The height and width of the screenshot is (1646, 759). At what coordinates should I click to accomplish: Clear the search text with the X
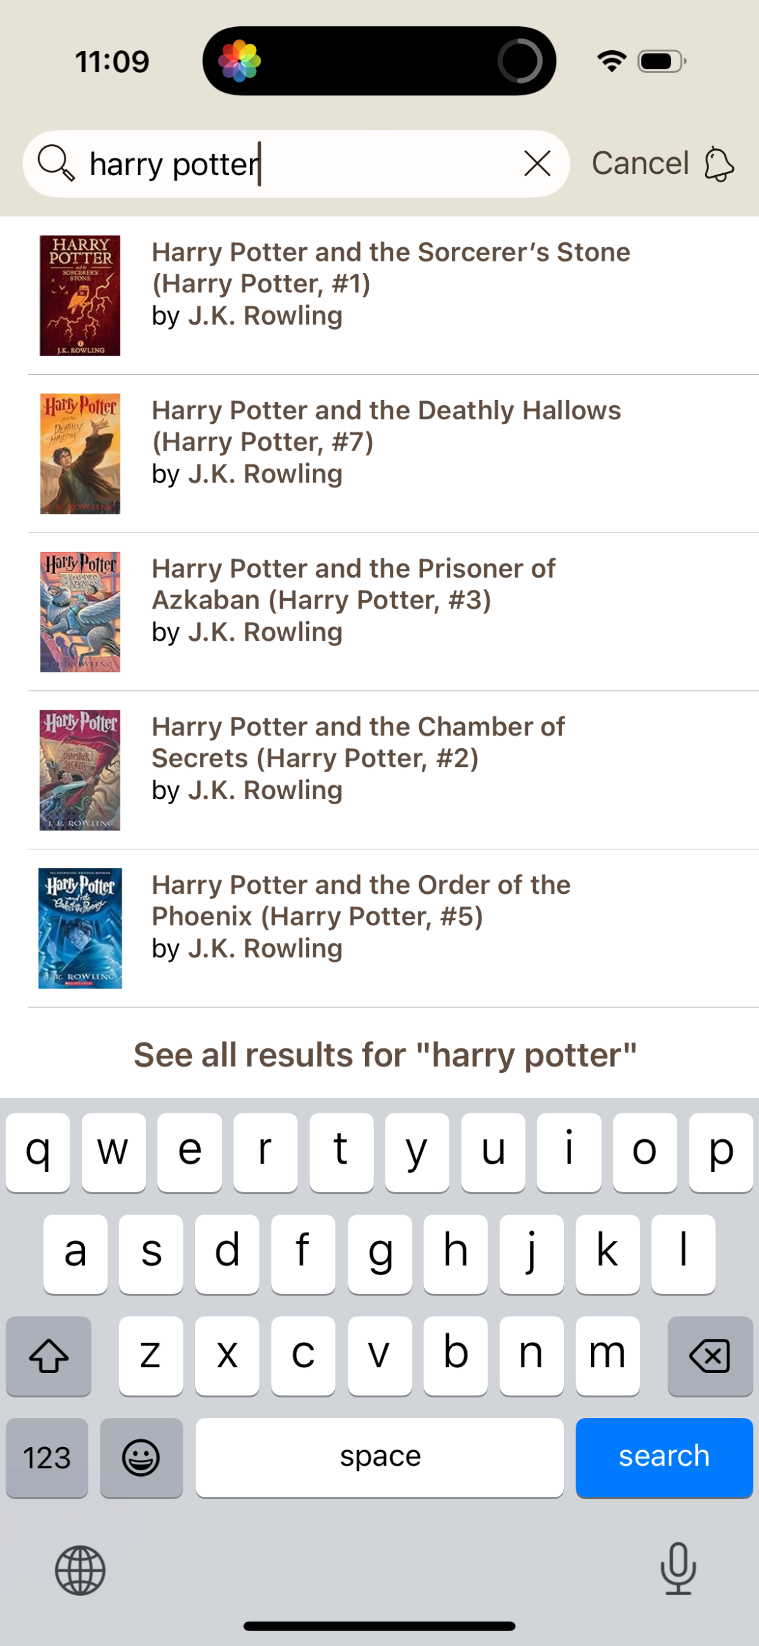[x=536, y=163]
